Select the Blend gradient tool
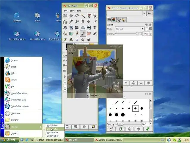Viewport: 190px width, 143px height. tap(71, 33)
